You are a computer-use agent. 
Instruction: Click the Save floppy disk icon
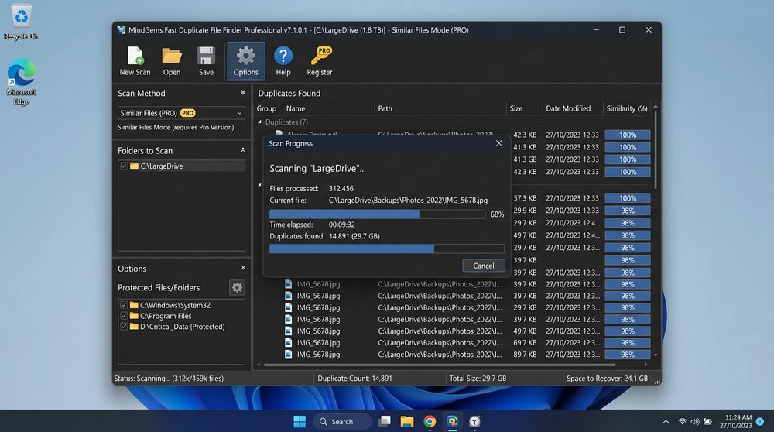pos(206,61)
